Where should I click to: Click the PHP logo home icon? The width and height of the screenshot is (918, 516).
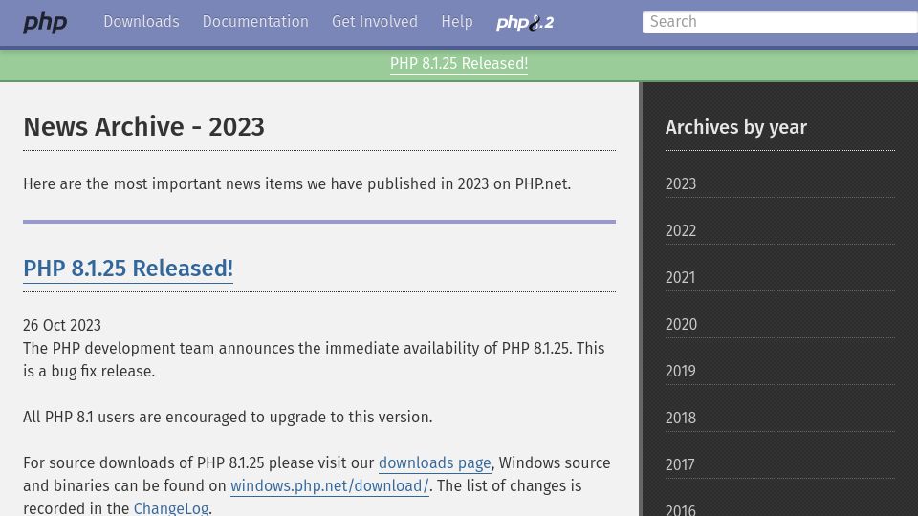[45, 23]
